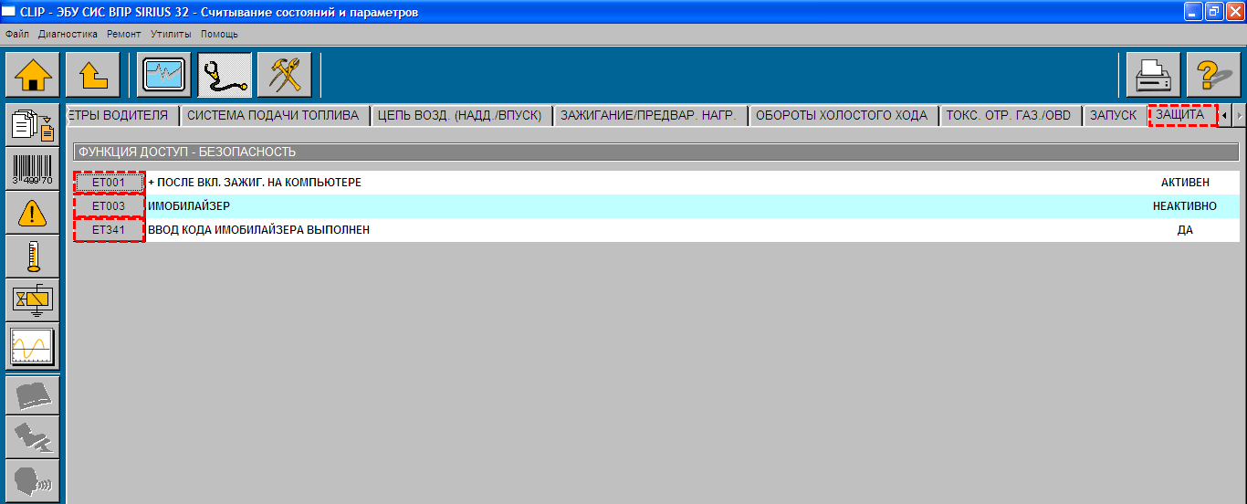Click the АКТИВЕН status value
Screen dimensions: 1247x504
pyautogui.click(x=1185, y=183)
